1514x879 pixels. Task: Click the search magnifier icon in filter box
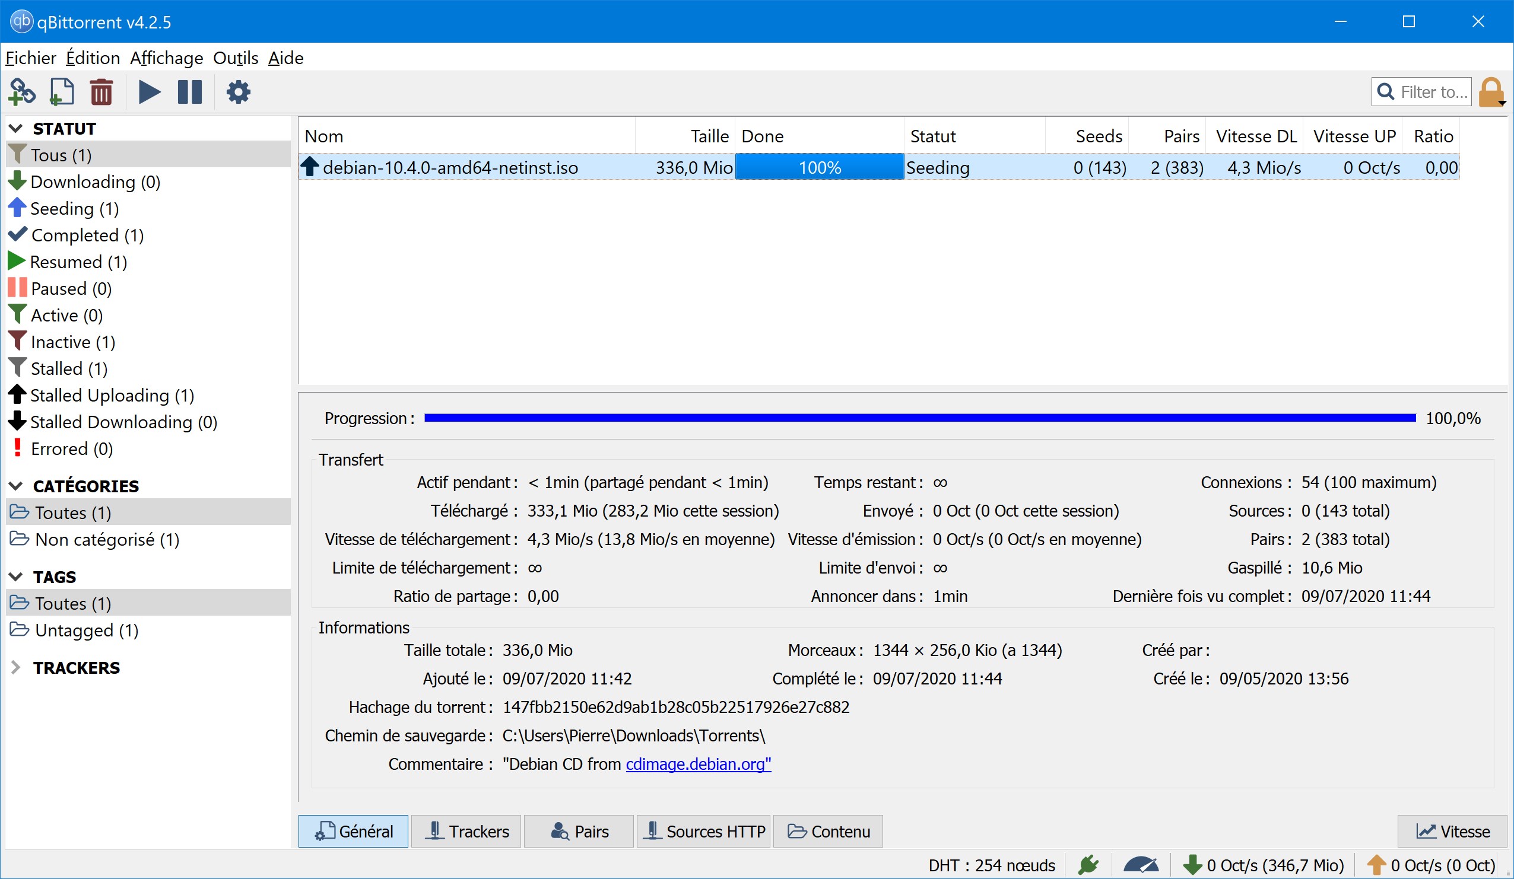[1385, 91]
